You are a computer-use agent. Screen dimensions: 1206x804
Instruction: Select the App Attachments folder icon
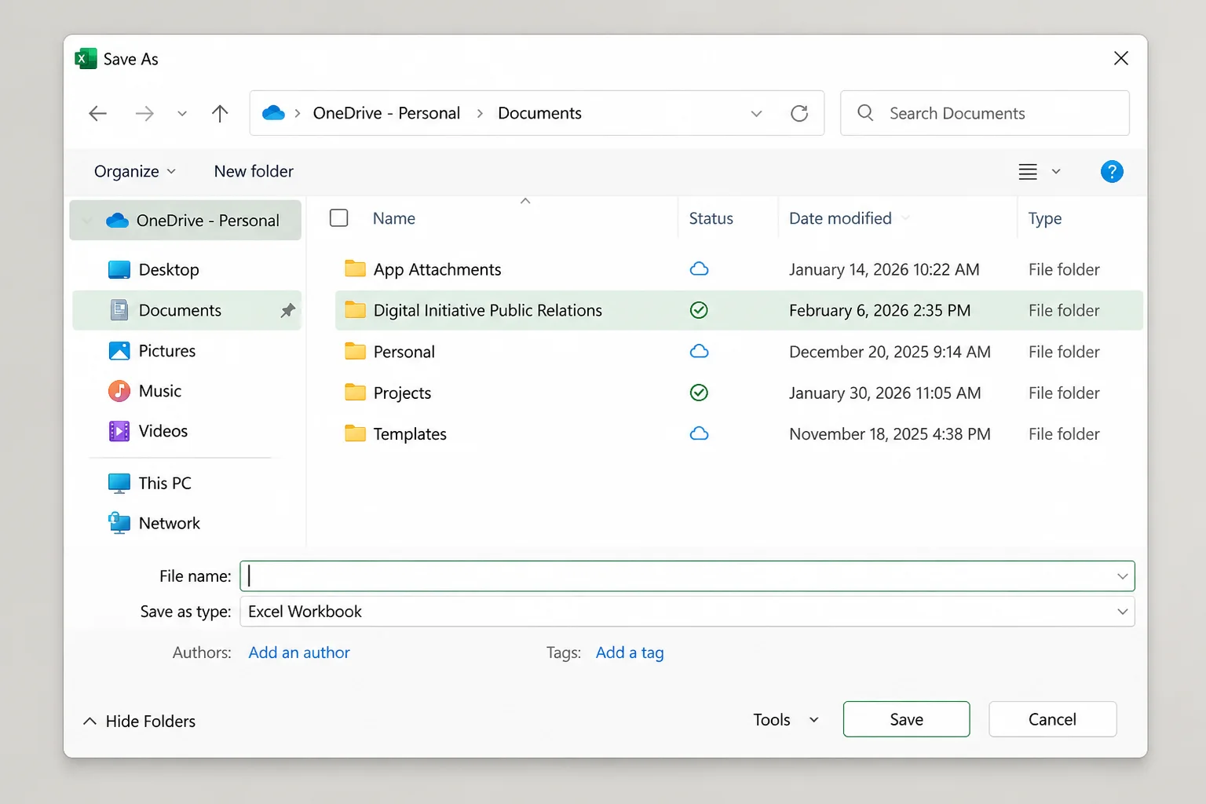pyautogui.click(x=356, y=269)
